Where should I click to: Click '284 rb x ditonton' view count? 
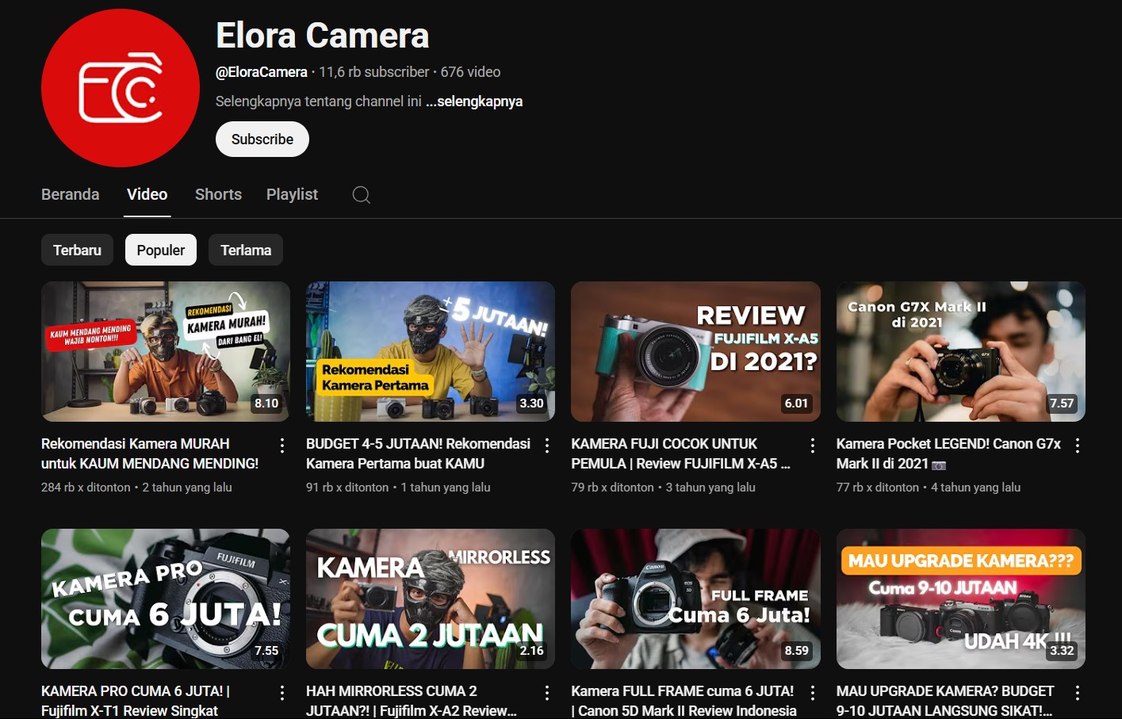86,488
